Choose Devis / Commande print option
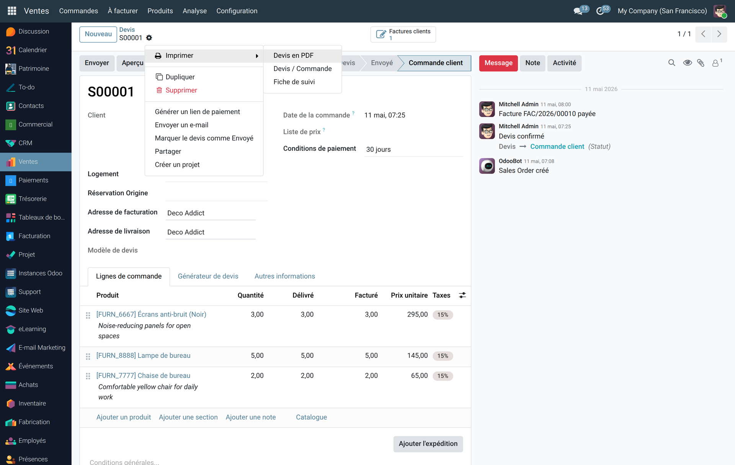 click(x=302, y=69)
